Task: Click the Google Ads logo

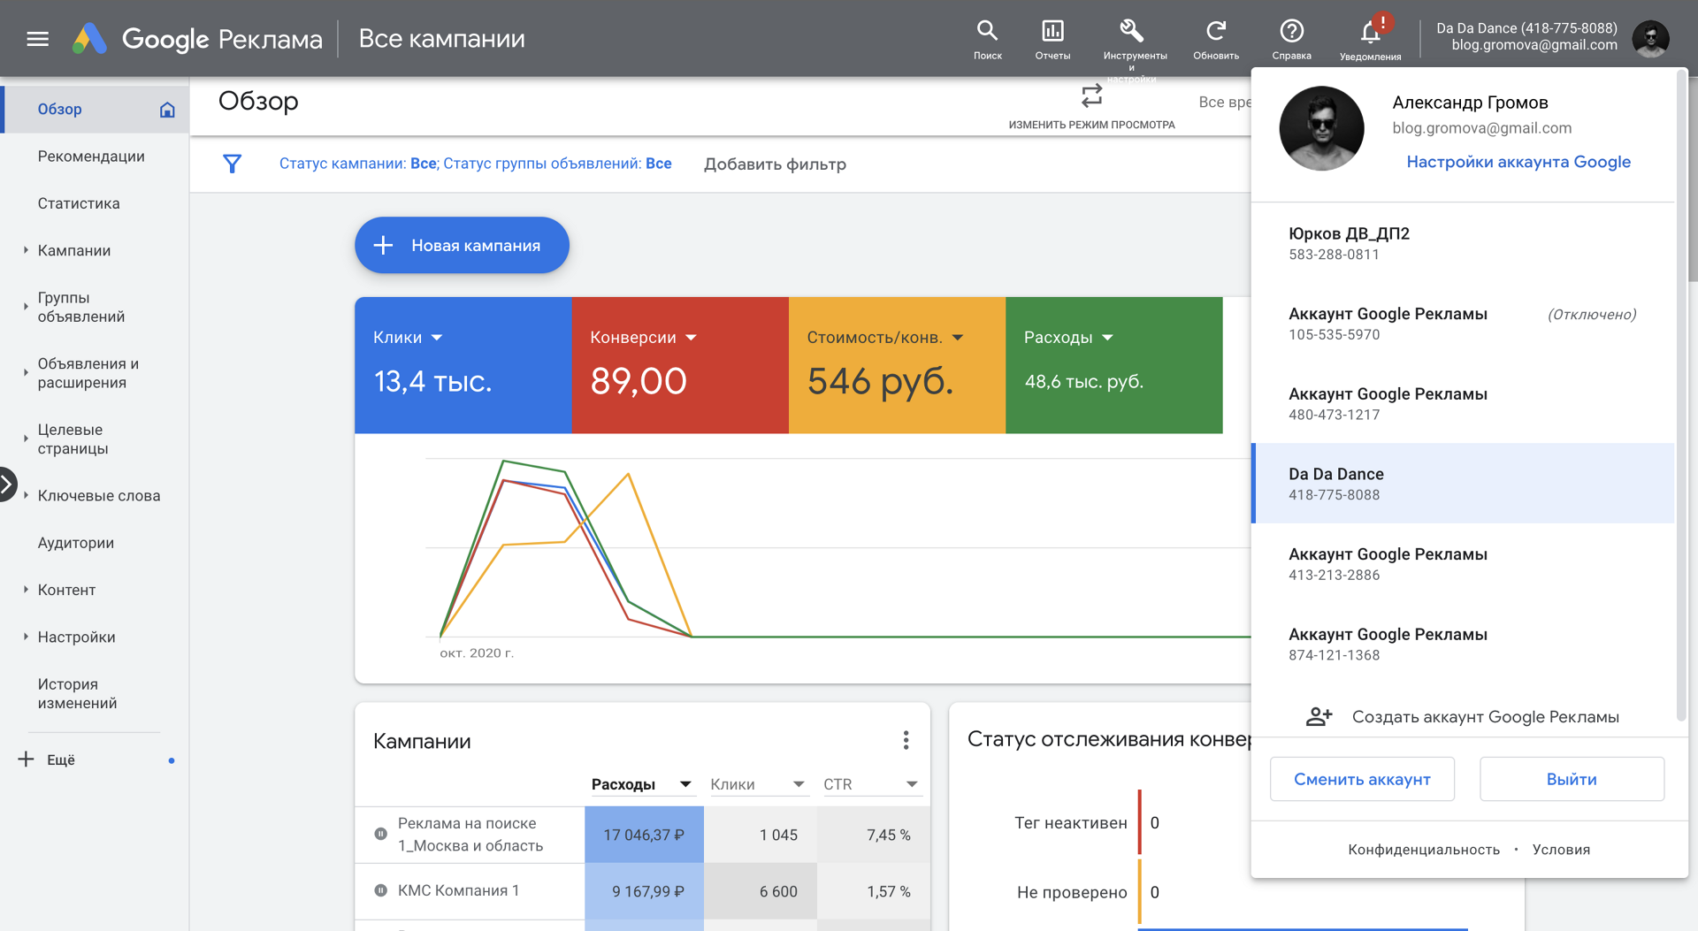Action: (x=89, y=39)
